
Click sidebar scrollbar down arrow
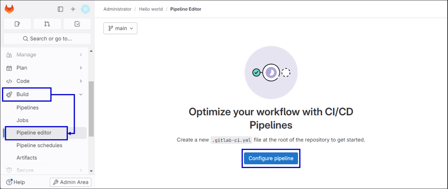91,171
